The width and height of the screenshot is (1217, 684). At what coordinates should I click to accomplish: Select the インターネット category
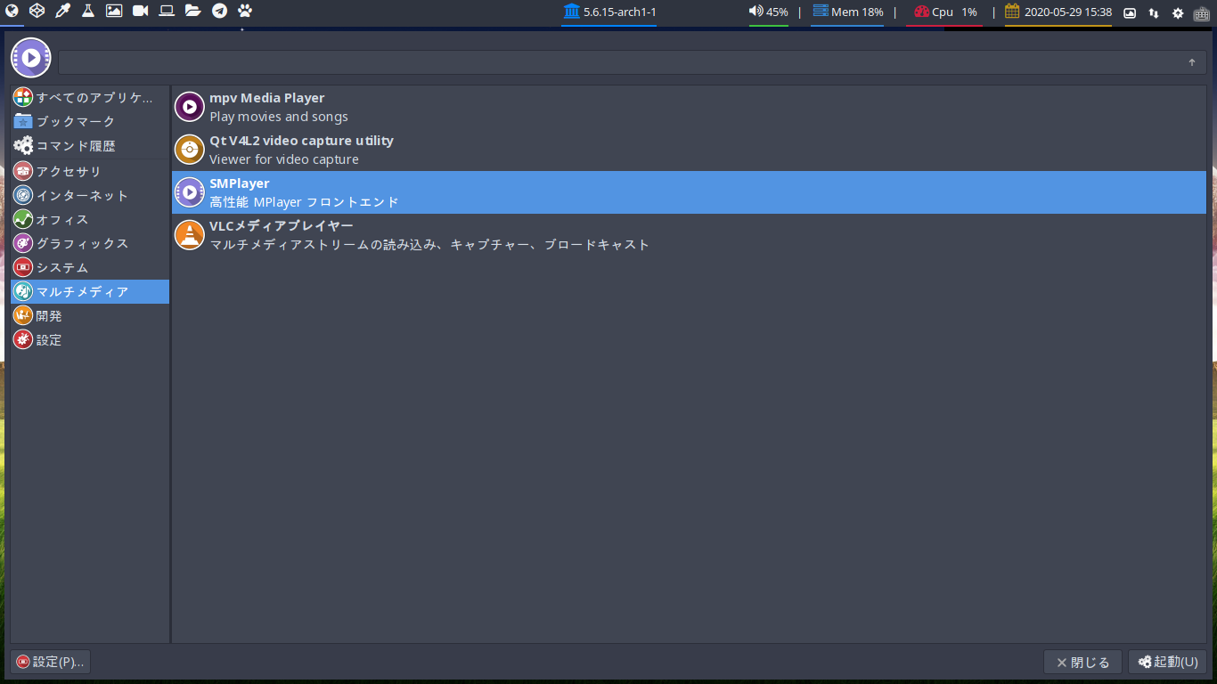click(90, 195)
